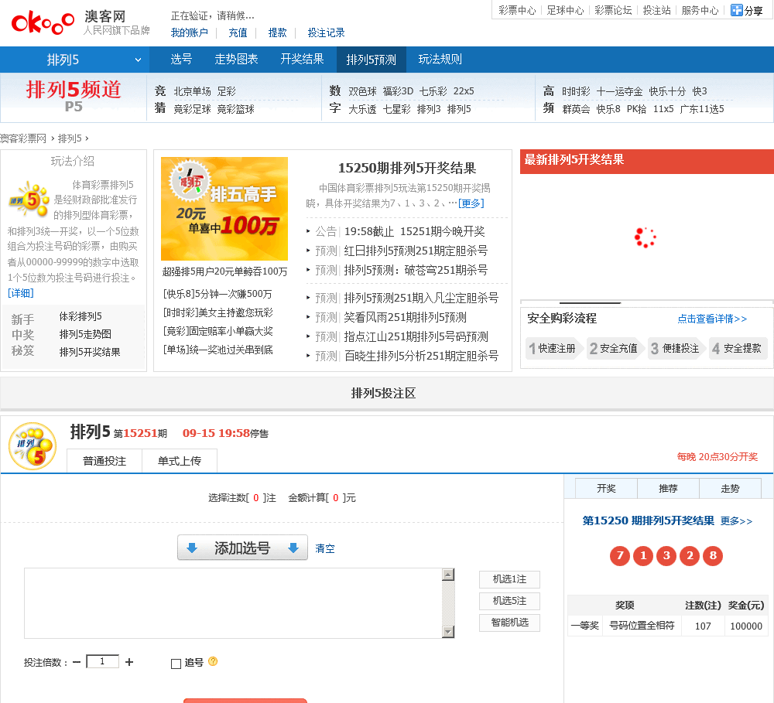The height and width of the screenshot is (703, 774).
Task: Click the minus icon for 投注倍数
Action: pos(77,662)
